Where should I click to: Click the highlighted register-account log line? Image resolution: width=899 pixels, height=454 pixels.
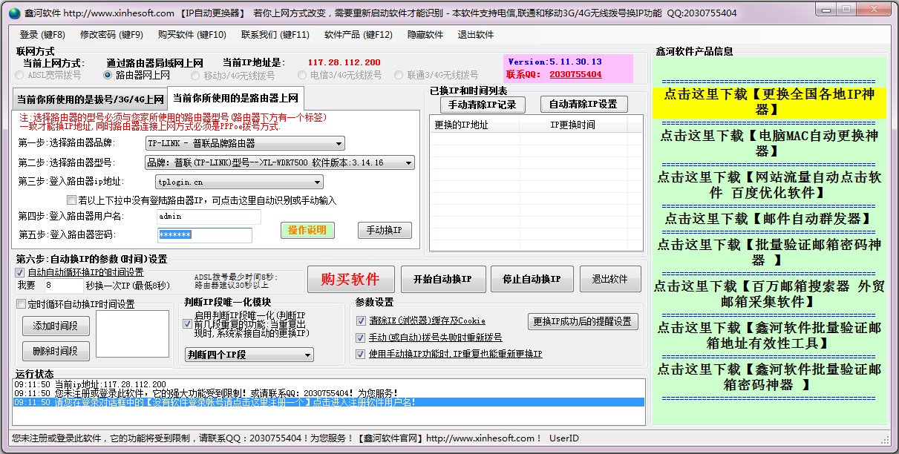[x=329, y=402]
